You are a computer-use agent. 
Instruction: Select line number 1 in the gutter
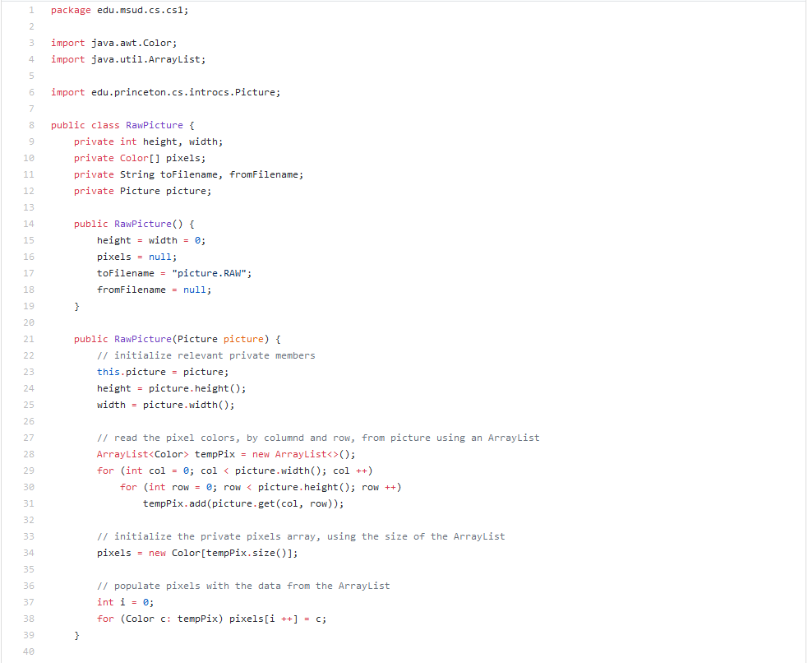point(30,10)
